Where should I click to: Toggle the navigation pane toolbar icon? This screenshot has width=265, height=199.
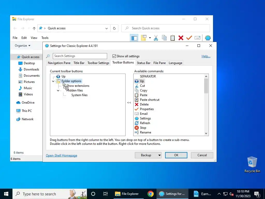134,38
